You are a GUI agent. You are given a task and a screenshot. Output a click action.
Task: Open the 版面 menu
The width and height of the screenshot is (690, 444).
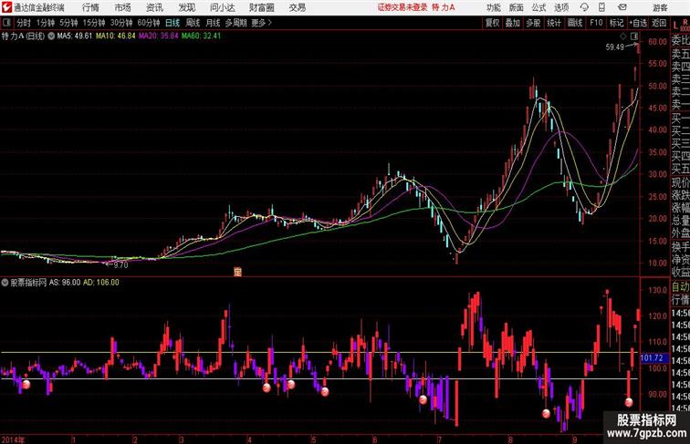pos(516,7)
